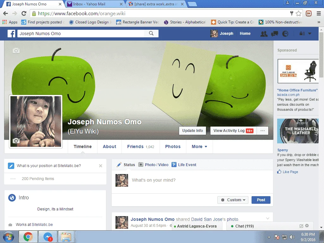Click the pencil icon beside position question

pos(11,166)
